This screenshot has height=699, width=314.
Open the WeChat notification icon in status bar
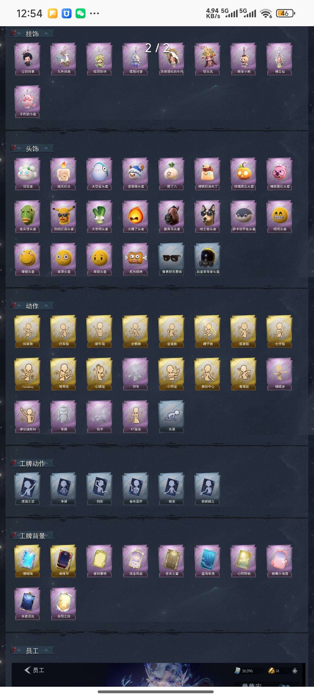pos(81,13)
